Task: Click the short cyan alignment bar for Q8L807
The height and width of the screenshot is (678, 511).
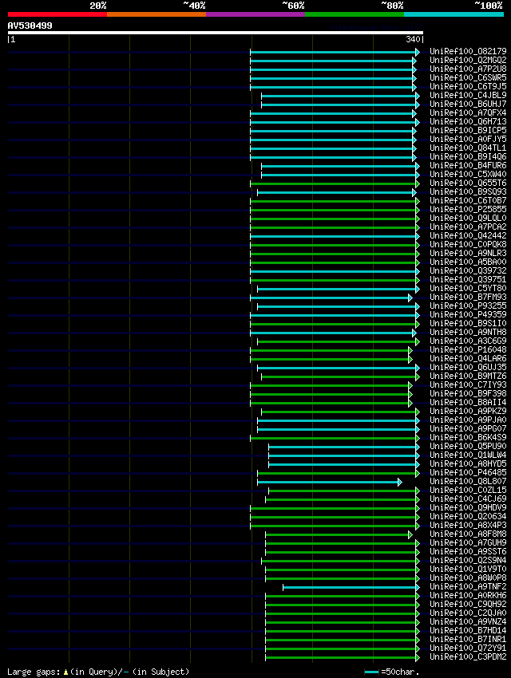Action: point(330,482)
